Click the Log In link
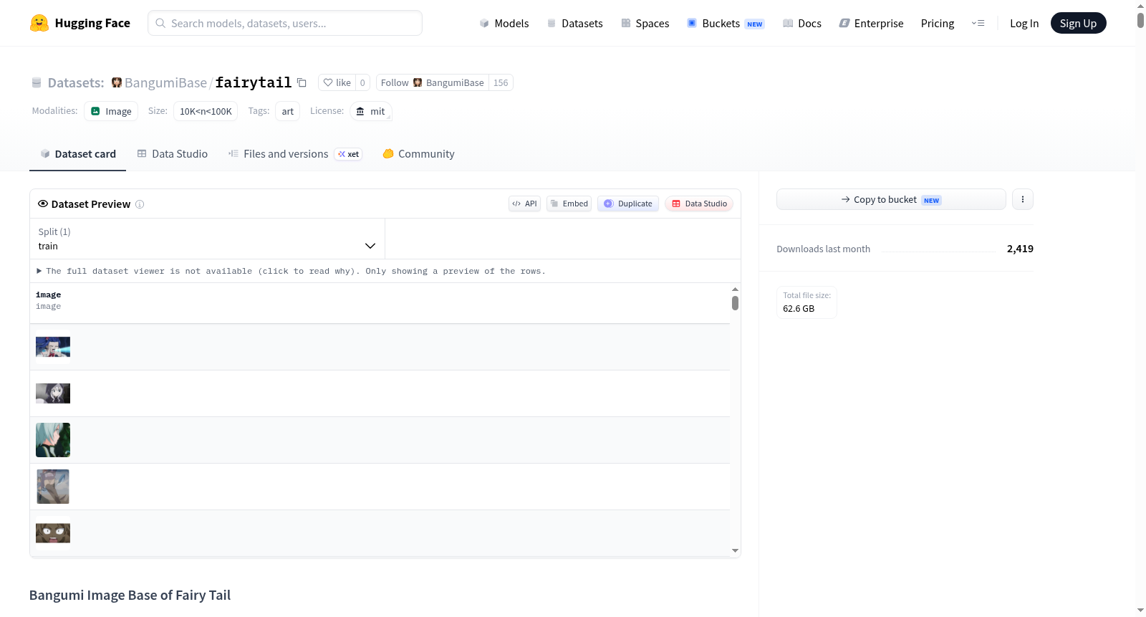 (1024, 23)
